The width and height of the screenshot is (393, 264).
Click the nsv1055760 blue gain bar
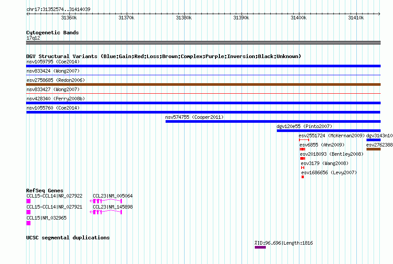pos(203,112)
